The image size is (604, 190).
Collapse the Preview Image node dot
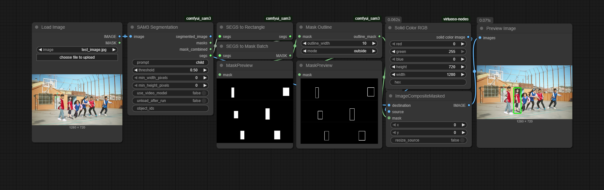click(482, 28)
